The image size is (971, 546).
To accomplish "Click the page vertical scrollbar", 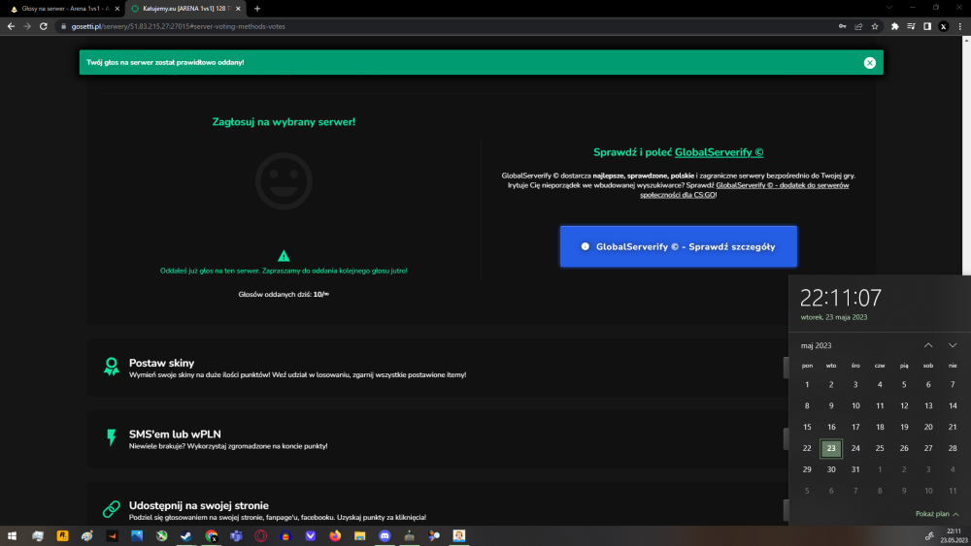I will pyautogui.click(x=966, y=156).
